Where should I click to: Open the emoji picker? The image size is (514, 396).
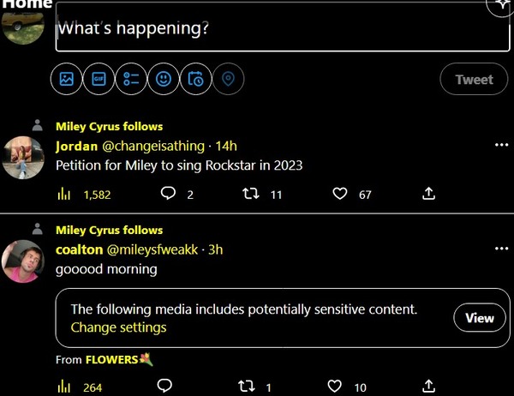[163, 80]
